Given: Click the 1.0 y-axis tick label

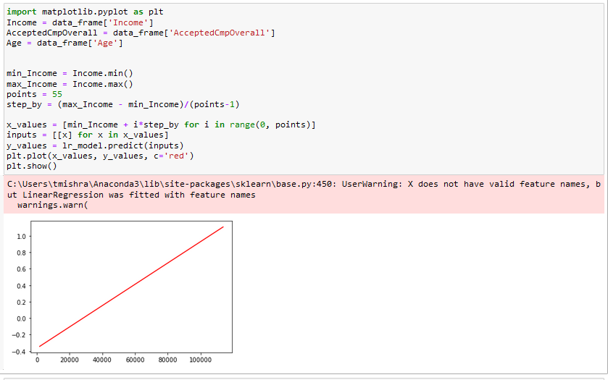Looking at the screenshot, I should tap(20, 237).
